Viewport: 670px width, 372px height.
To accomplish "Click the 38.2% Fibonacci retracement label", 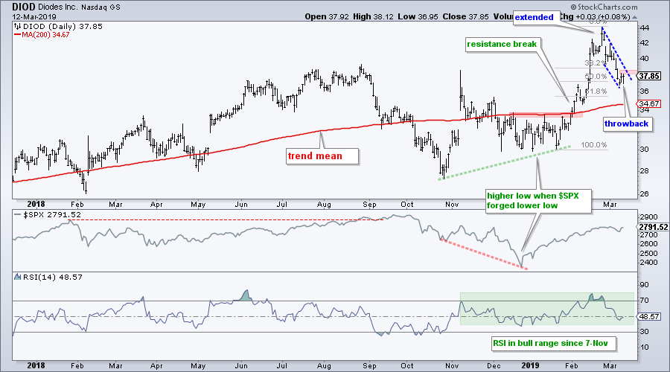I will click(x=596, y=62).
